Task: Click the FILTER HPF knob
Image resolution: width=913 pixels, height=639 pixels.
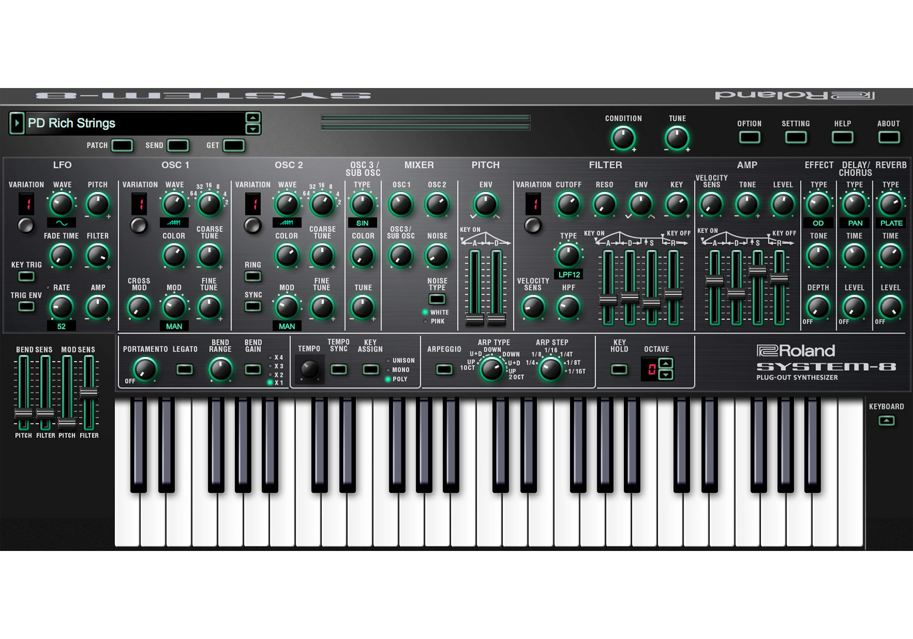Action: click(568, 307)
